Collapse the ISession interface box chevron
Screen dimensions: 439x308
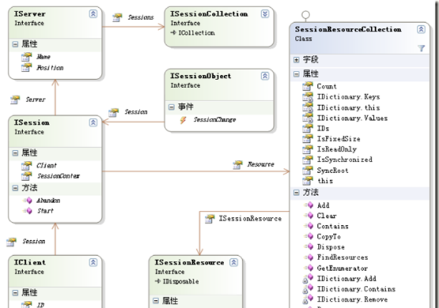[93, 122]
